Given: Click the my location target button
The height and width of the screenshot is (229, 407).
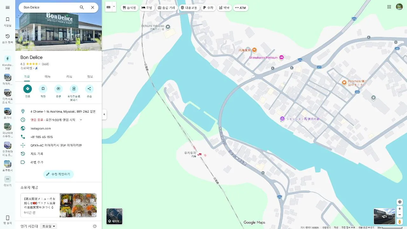Looking at the screenshot, I should tap(400, 202).
